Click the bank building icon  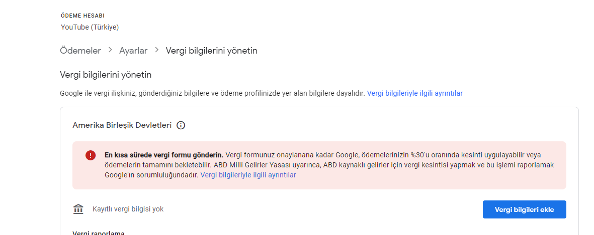(78, 209)
